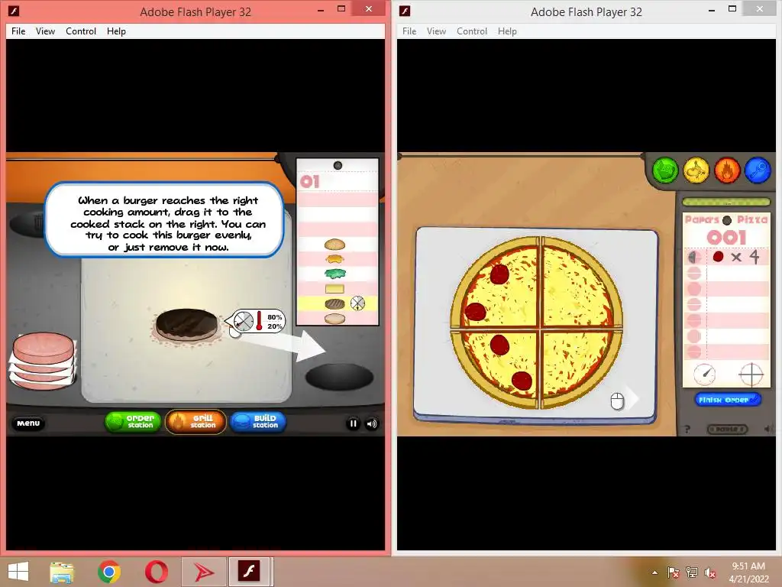Click the cooked burger stack plate

(x=339, y=377)
